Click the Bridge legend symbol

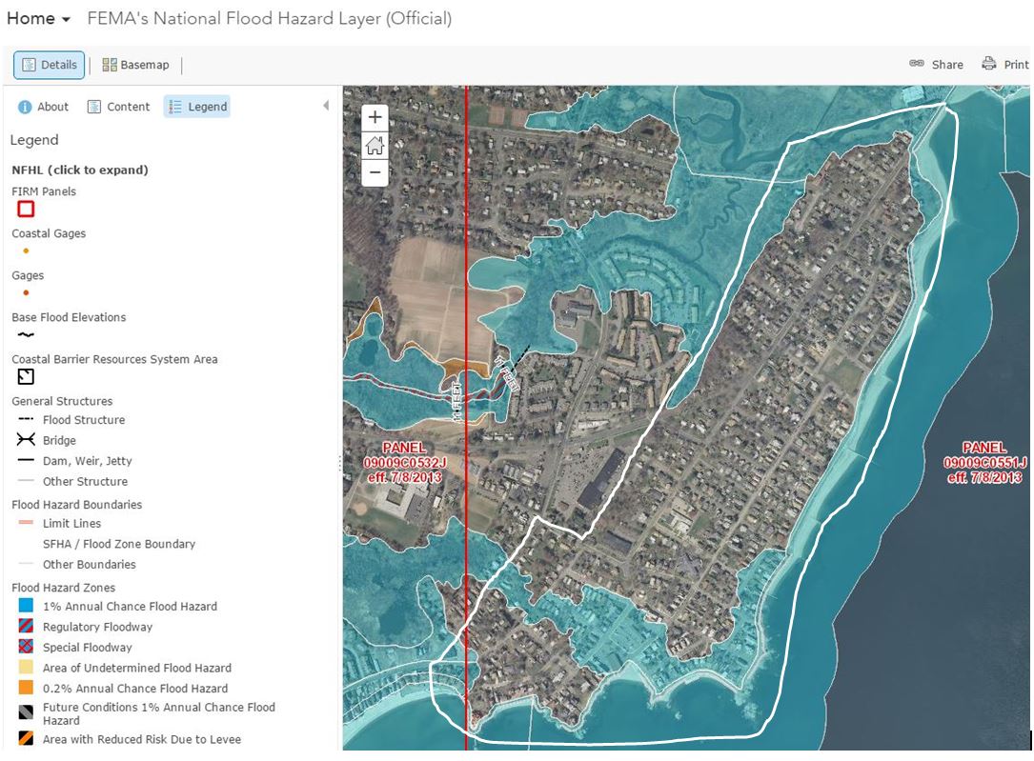tap(26, 439)
